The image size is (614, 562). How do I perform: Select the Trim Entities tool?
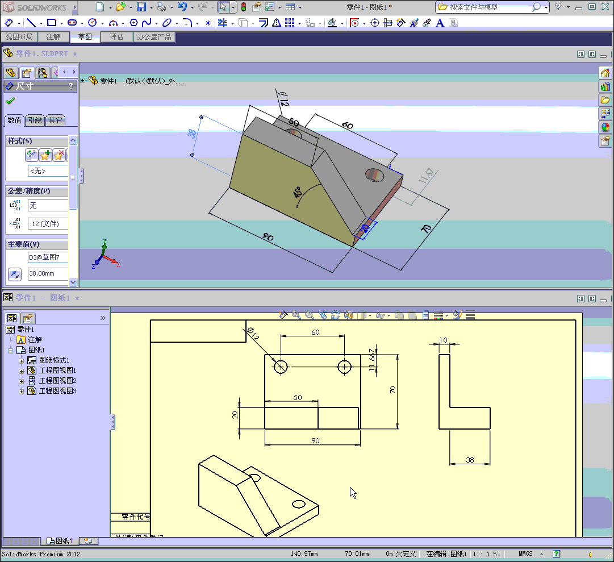(223, 23)
